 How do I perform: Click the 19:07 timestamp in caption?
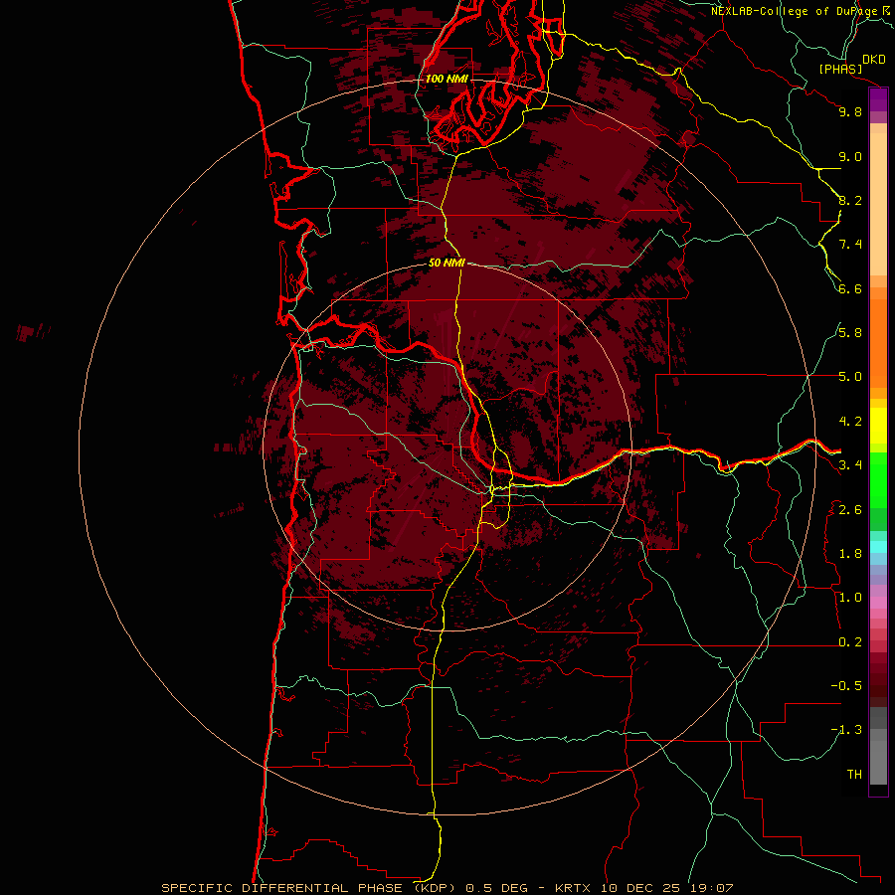710,888
